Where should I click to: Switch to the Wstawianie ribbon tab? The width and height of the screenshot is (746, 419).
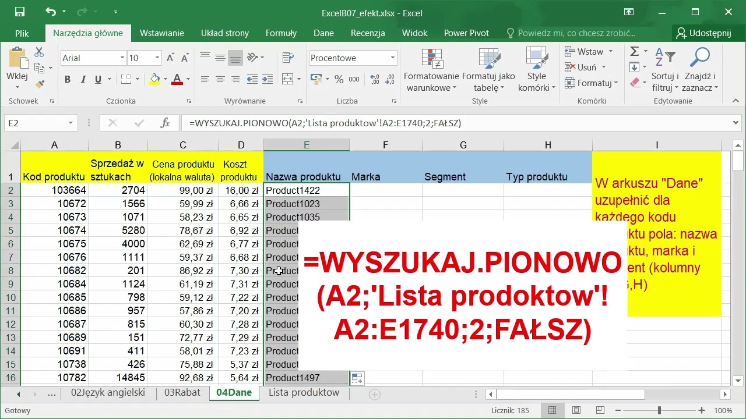pyautogui.click(x=162, y=33)
